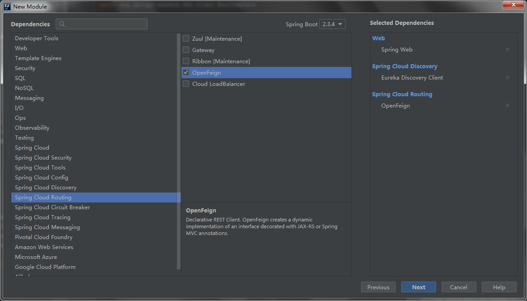Enable the Zuul [Maintenance] checkbox
The height and width of the screenshot is (301, 527).
coord(186,38)
